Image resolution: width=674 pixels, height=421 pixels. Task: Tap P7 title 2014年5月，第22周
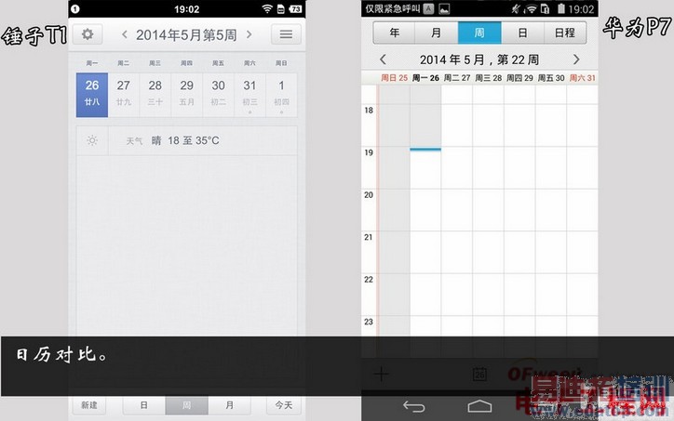pyautogui.click(x=479, y=59)
